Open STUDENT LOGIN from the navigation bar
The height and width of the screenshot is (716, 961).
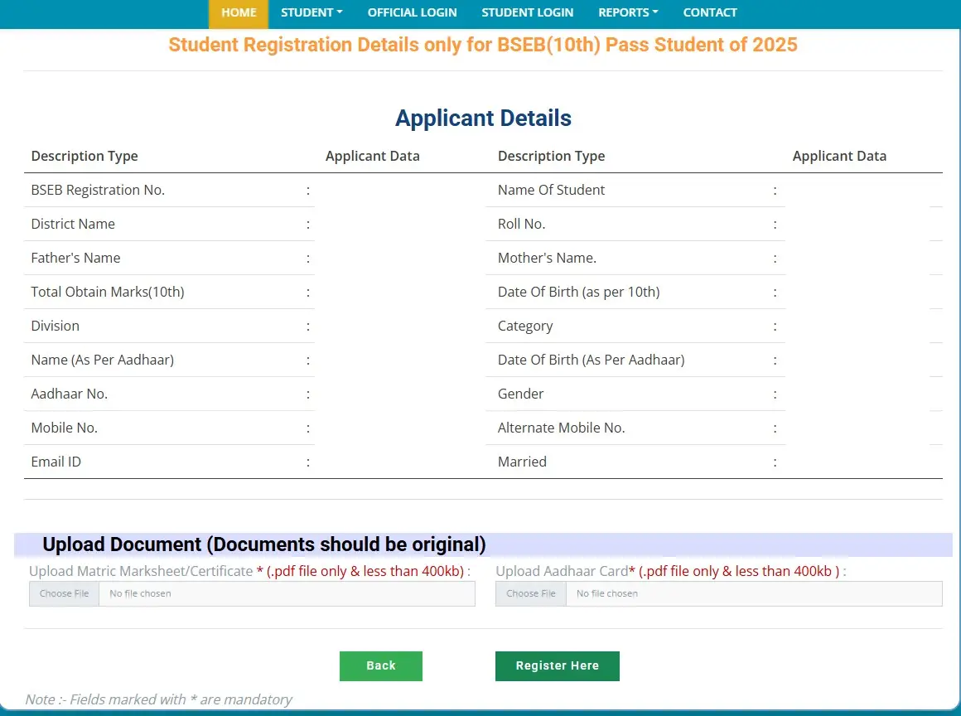pyautogui.click(x=528, y=12)
